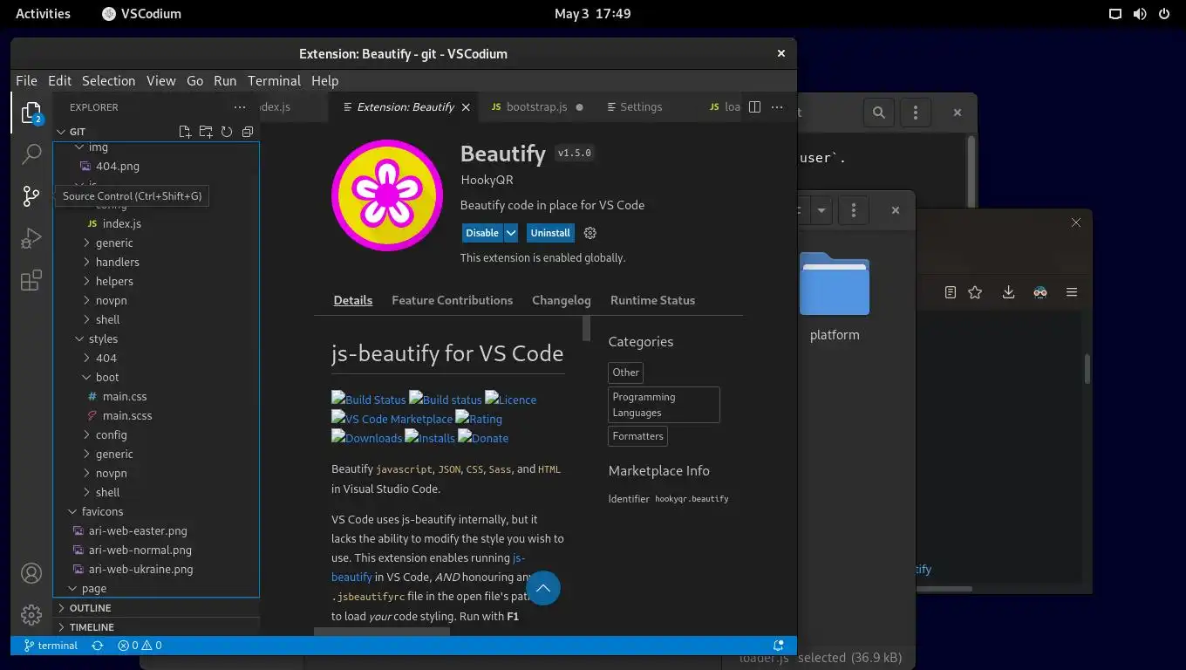1186x670 pixels.
Task: Click the Uninstall button
Action: coord(550,233)
